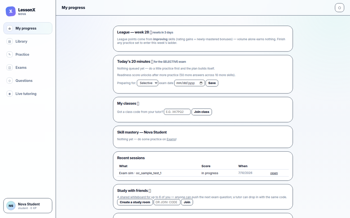Viewport: 350px width, 218px height.
Task: Click the icon after Today's 20 minutes
Action: 152,62
